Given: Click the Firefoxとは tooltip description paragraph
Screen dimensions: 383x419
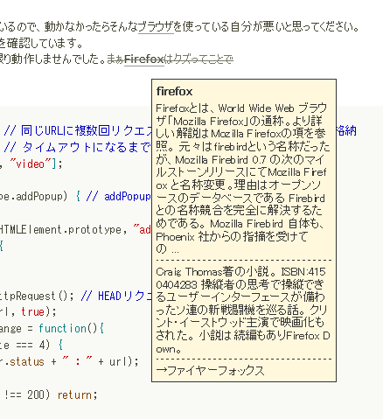Looking at the screenshot, I should coord(243,178).
